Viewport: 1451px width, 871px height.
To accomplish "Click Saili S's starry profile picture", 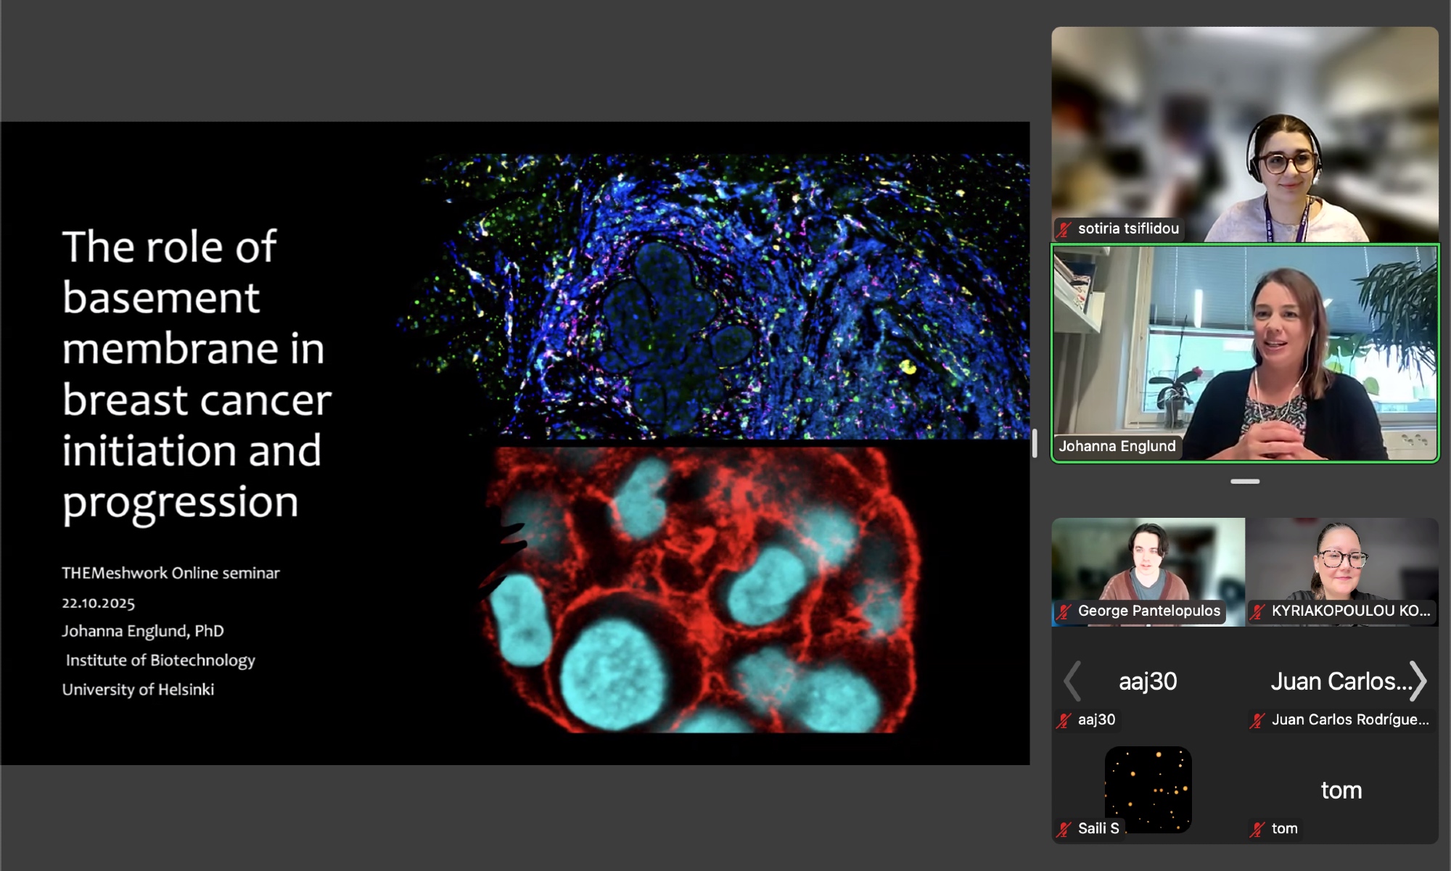I will pyautogui.click(x=1148, y=787).
